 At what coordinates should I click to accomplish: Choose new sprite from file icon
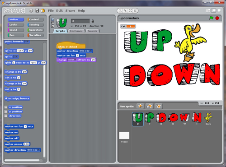149,106
